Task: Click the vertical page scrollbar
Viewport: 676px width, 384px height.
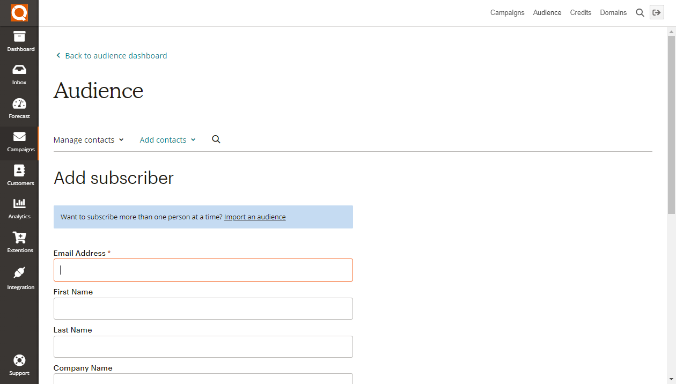Action: point(671,124)
